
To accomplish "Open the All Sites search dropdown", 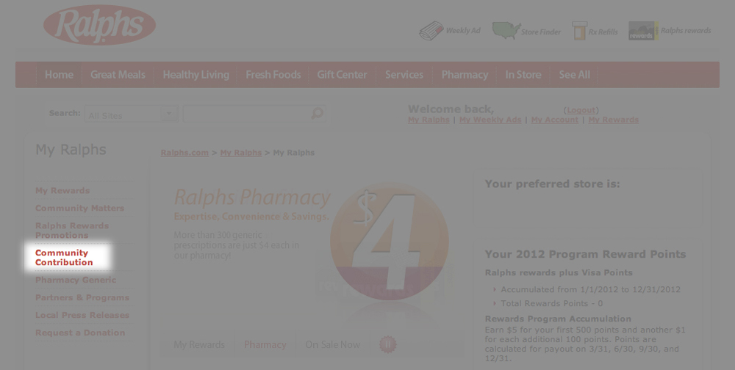I will click(132, 114).
